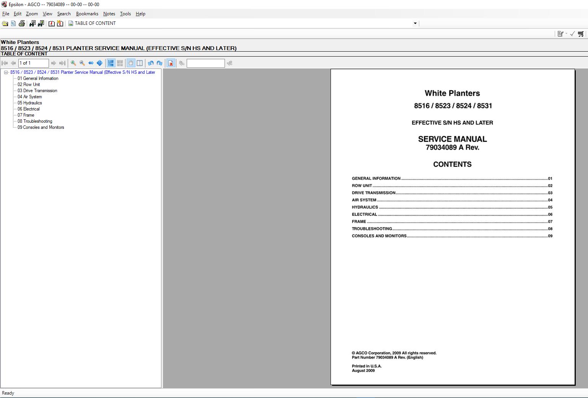
Task: Rotate page clockwise icon
Action: (x=160, y=63)
